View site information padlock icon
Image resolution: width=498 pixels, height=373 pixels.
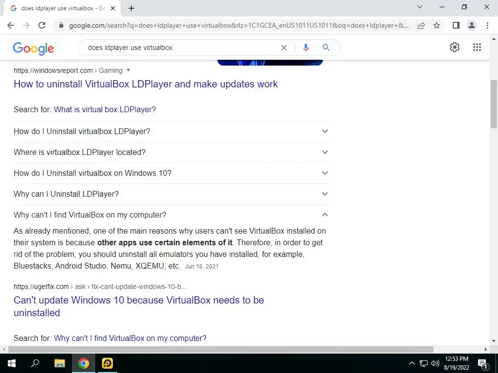coord(61,25)
